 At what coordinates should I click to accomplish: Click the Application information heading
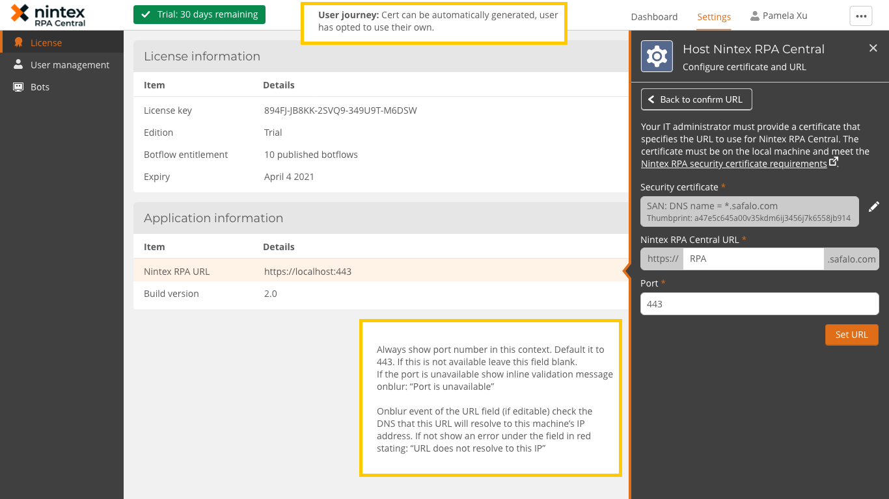(213, 218)
